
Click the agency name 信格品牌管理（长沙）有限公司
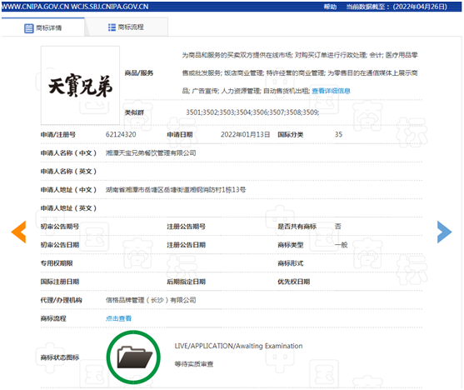pyautogui.click(x=151, y=300)
